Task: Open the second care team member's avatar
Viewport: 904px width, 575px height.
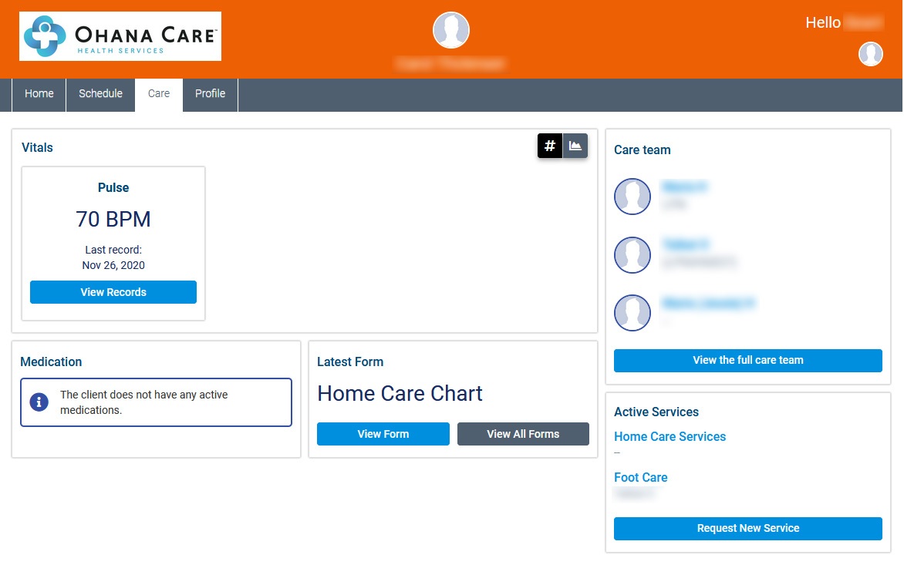Action: [632, 255]
